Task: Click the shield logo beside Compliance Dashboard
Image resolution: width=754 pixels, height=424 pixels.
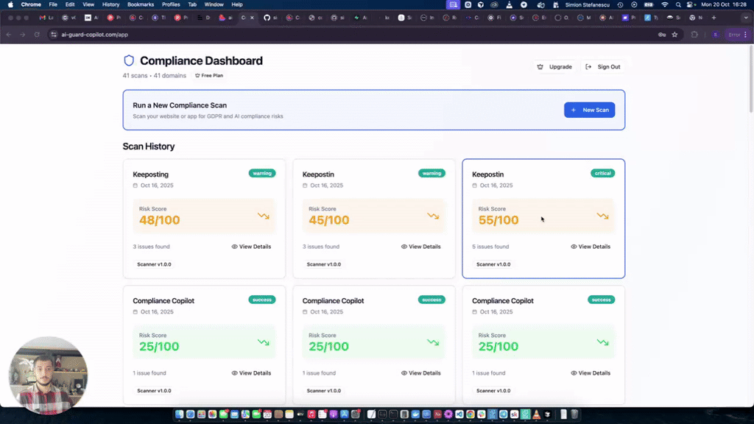Action: [x=129, y=60]
